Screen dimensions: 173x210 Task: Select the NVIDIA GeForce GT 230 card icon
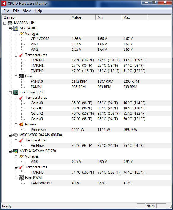pyautogui.click(x=16, y=151)
